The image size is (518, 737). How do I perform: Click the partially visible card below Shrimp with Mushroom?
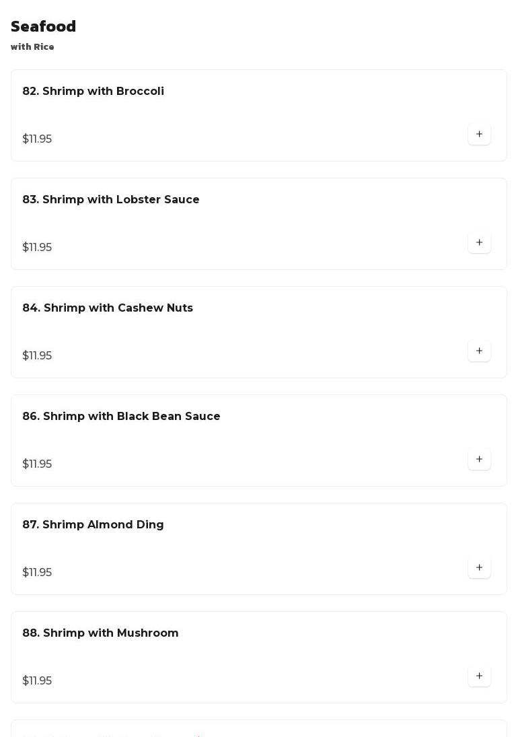click(258, 730)
